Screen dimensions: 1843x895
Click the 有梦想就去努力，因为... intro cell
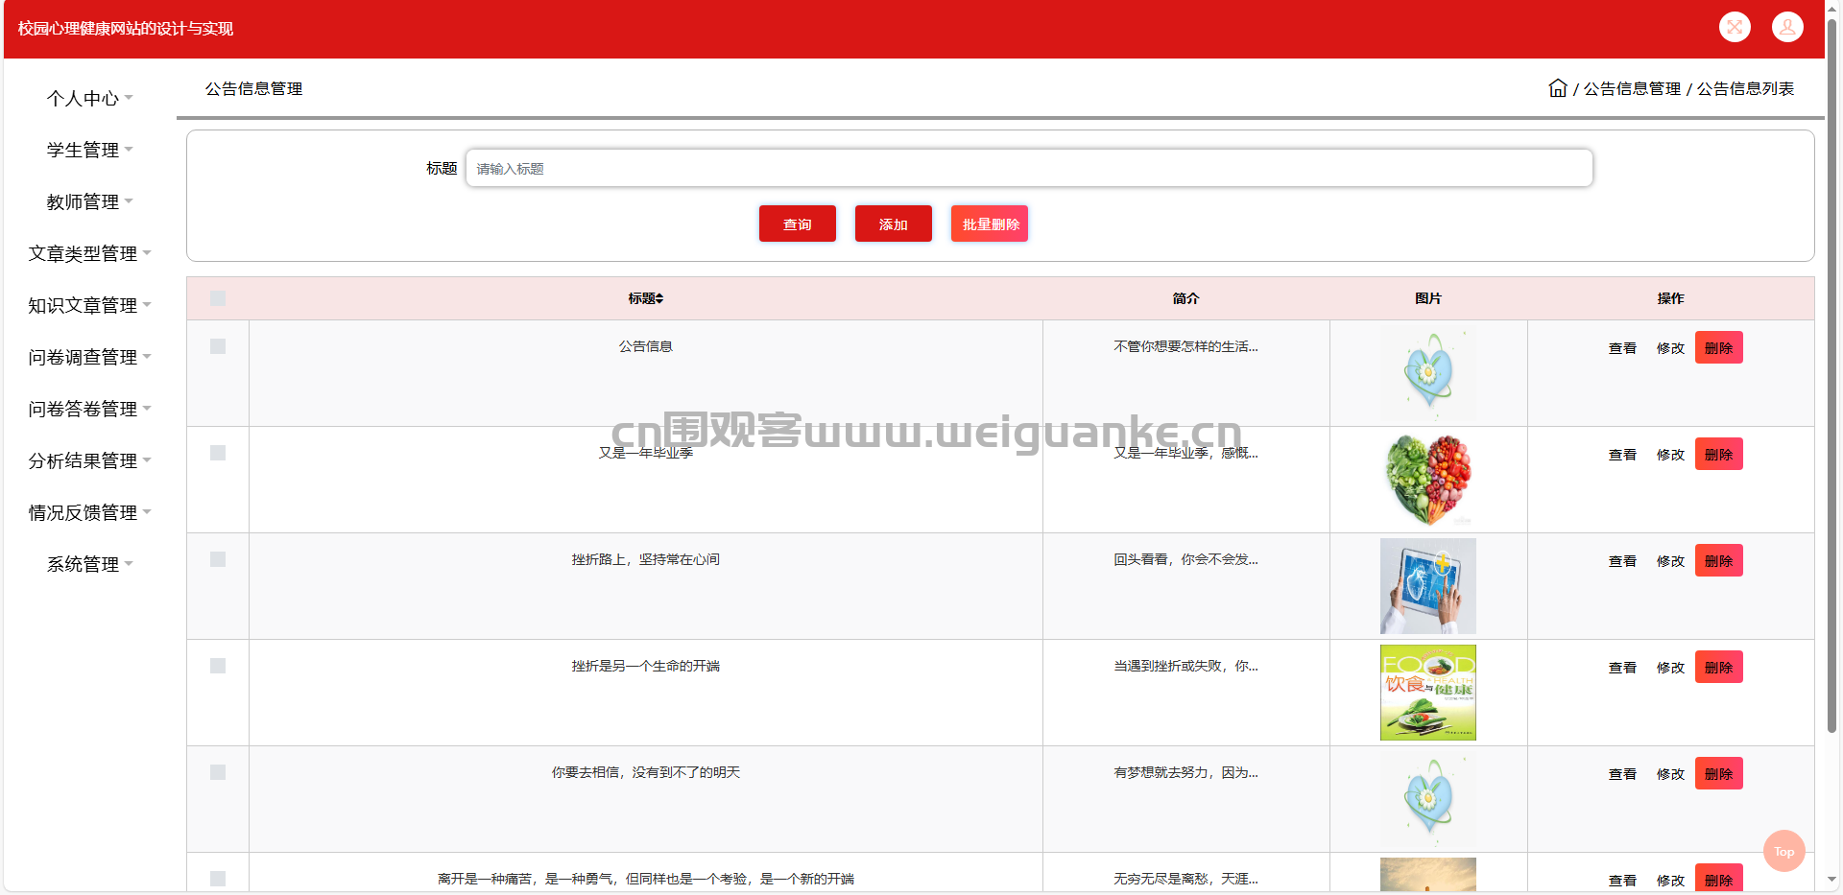click(1185, 772)
